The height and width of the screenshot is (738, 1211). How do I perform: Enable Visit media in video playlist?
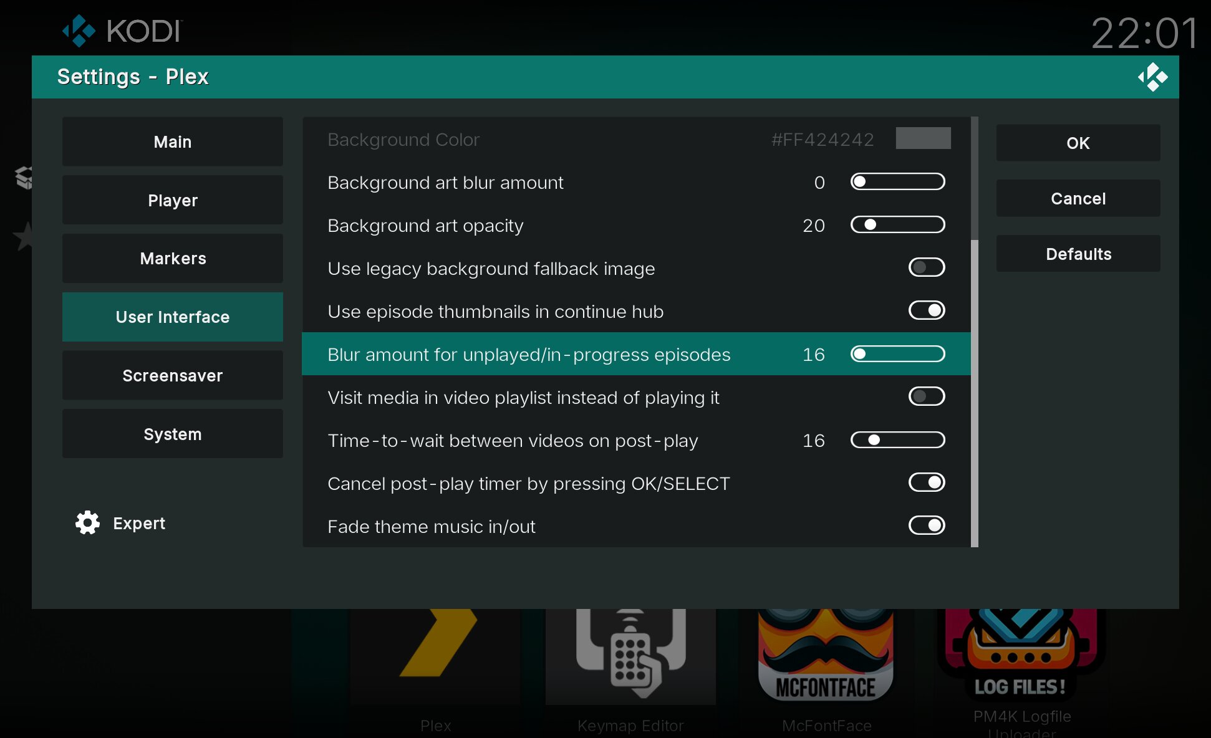coord(927,397)
